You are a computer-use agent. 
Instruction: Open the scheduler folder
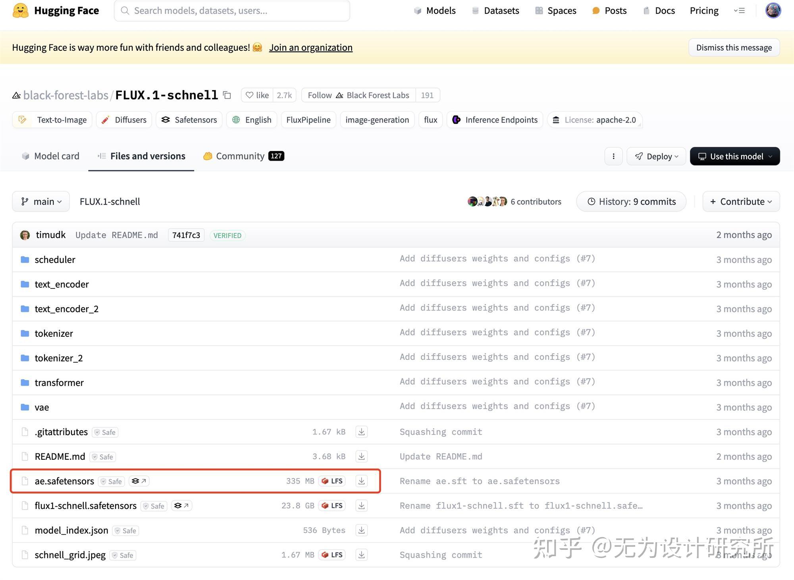coord(55,259)
